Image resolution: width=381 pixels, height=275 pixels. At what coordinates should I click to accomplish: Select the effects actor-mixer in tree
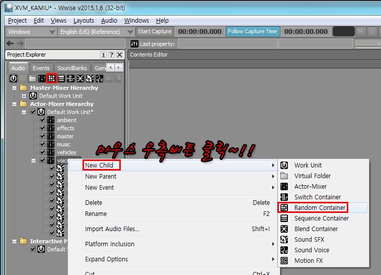(65, 128)
